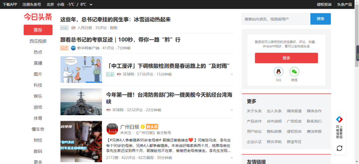Dismiss the 核酸检测费 article with its X
359x164 pixels.
pyautogui.click(x=231, y=74)
